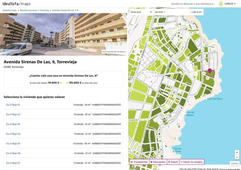Show Hacer la compra points on map

(x=192, y=162)
